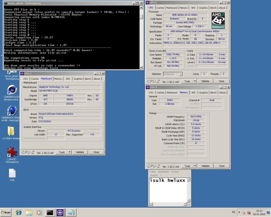Click the Close button in the Mainboard window
Screen dimensions: 271x217
pos(96,152)
